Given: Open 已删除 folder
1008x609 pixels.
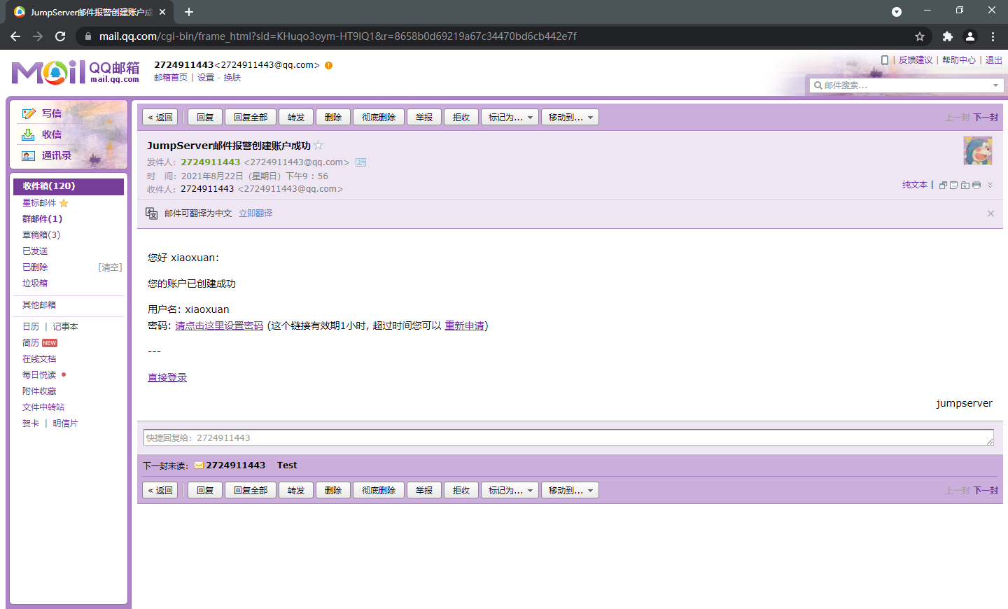Looking at the screenshot, I should point(35,267).
